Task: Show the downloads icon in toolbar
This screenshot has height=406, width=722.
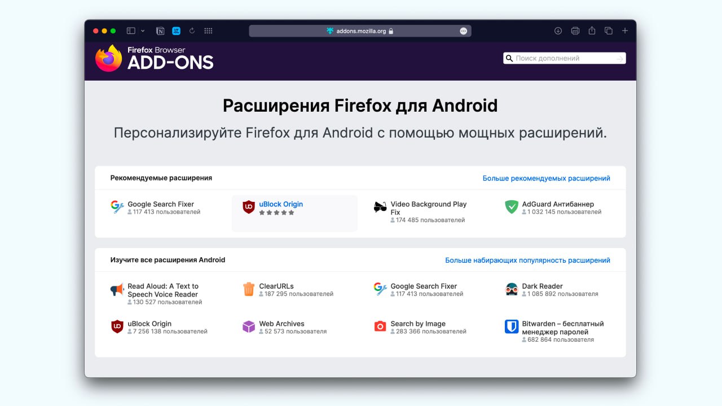Action: (x=558, y=31)
